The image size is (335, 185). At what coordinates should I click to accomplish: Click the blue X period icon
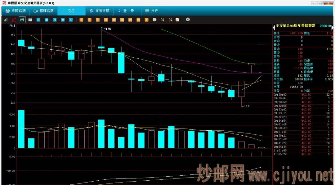(71, 20)
